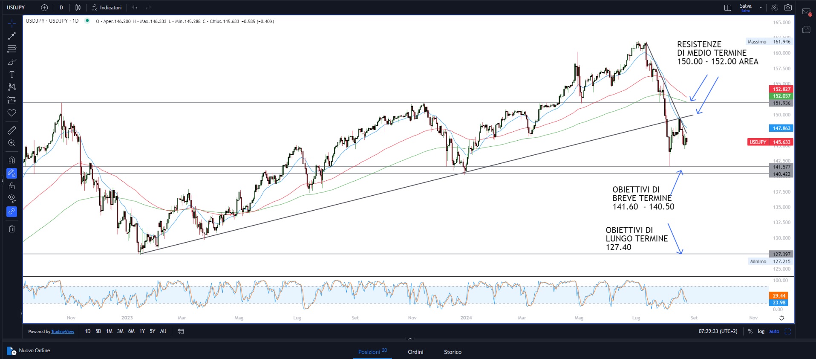
Task: Pick the ruler measure tool
Action: pyautogui.click(x=12, y=130)
